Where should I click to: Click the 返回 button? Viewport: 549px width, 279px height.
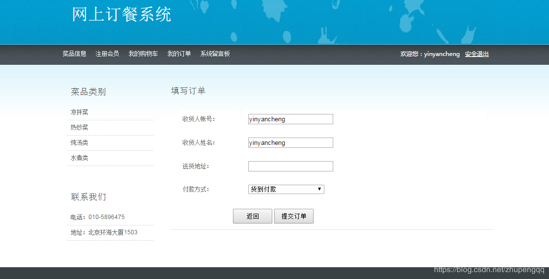pos(253,216)
